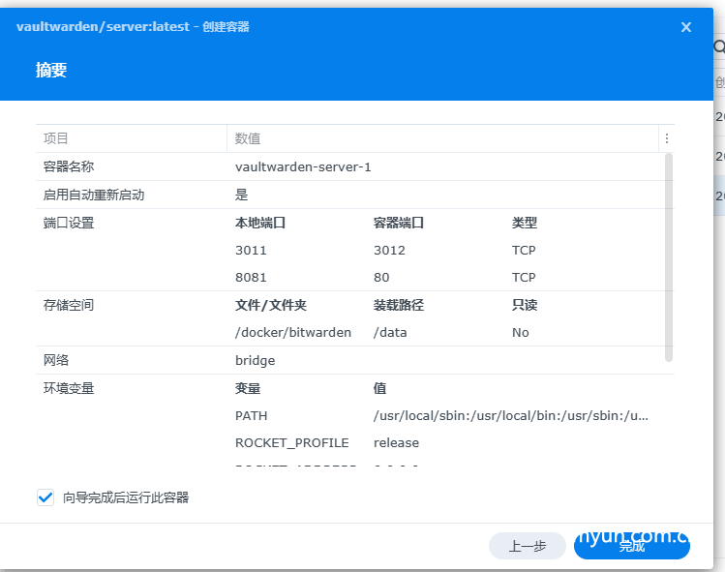Screen dimensions: 725x572
Task: Click the 环境变量 row label
Action: point(69,388)
